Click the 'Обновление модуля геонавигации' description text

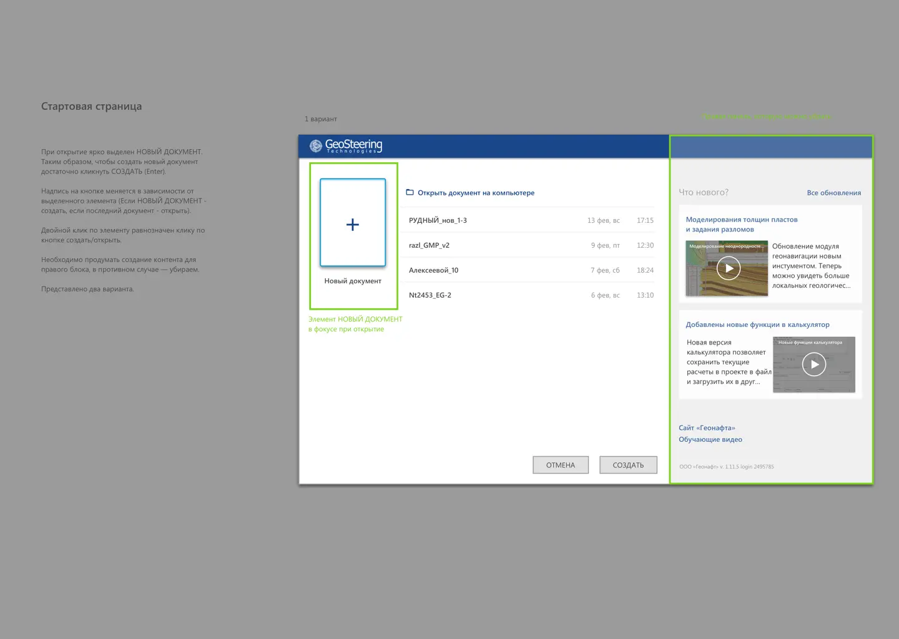point(811,266)
